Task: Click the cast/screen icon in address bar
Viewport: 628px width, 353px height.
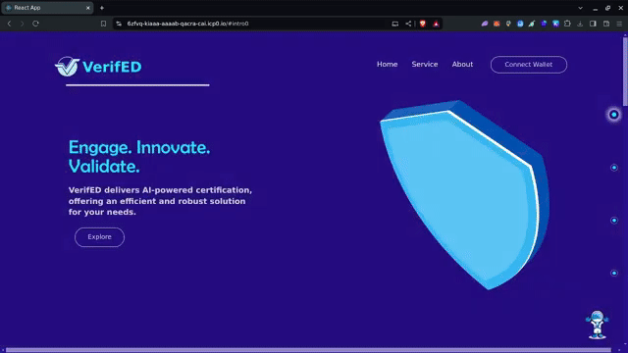Action: pyautogui.click(x=394, y=24)
